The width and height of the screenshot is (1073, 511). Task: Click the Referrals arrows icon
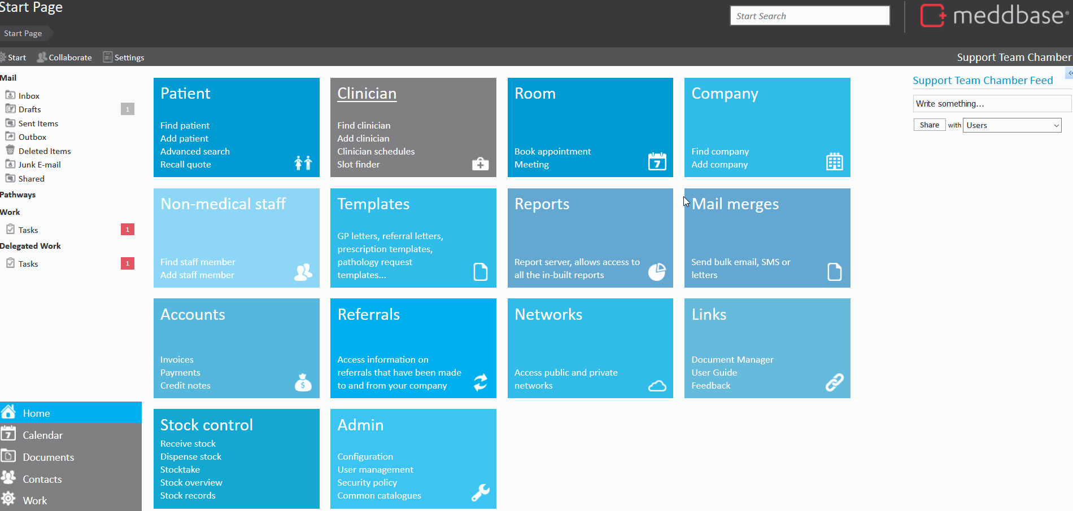[x=480, y=382]
